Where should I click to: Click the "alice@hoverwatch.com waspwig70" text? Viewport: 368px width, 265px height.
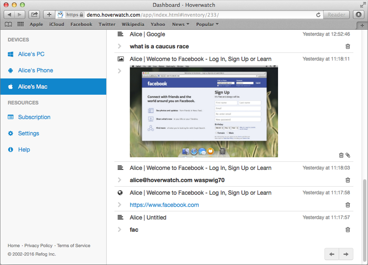click(x=177, y=180)
